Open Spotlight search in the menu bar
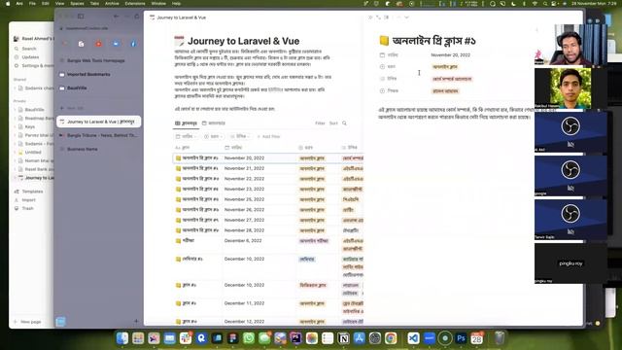The height and width of the screenshot is (350, 622). pyautogui.click(x=545, y=4)
